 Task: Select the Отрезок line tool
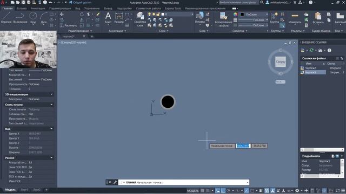point(6,18)
